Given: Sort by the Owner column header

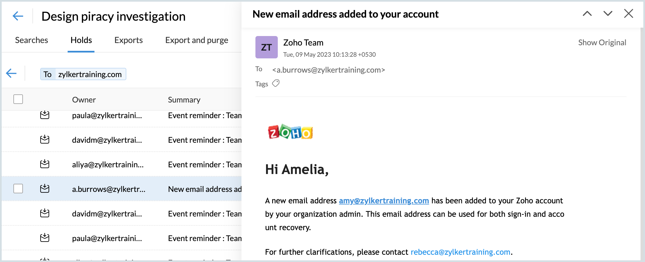Looking at the screenshot, I should (84, 100).
